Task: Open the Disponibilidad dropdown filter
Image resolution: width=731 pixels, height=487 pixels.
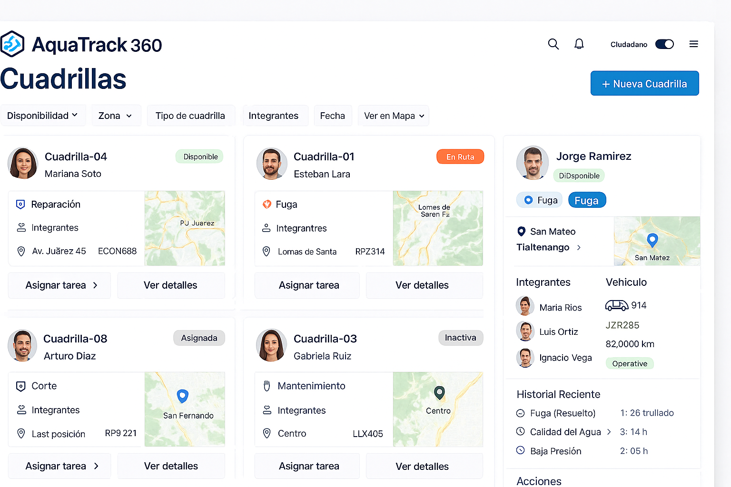Action: [x=43, y=116]
